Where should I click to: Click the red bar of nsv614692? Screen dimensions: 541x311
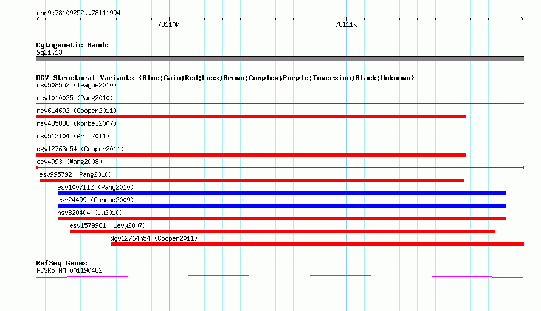point(251,117)
